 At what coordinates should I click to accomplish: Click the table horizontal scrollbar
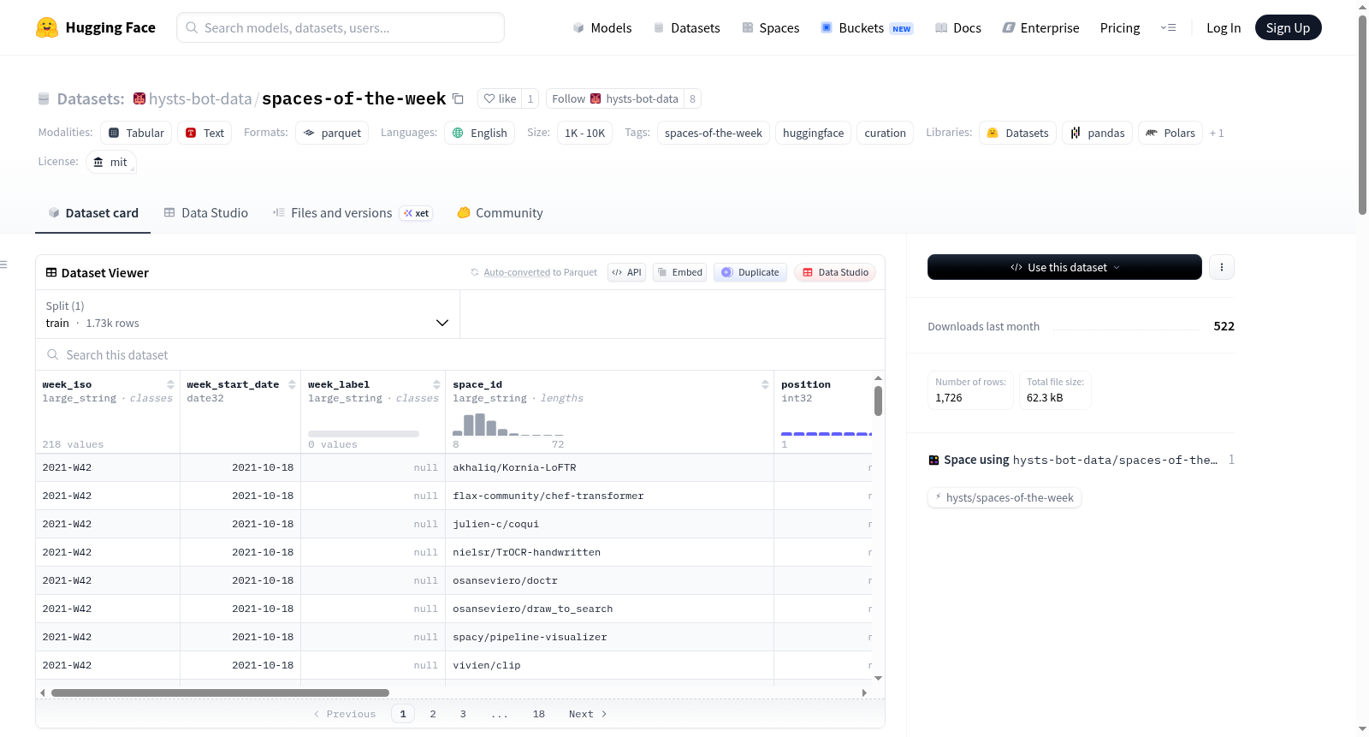tap(220, 692)
